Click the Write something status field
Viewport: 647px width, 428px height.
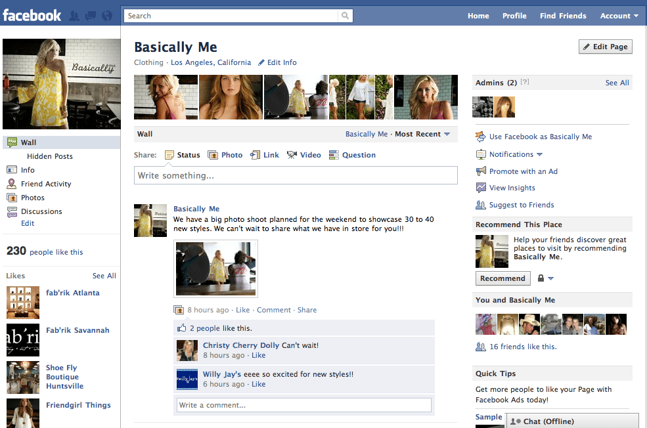(296, 175)
